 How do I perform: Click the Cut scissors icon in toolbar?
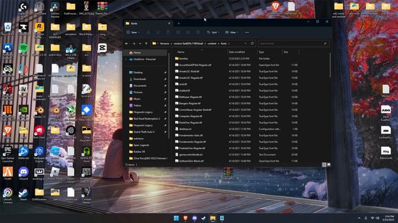[x=149, y=32]
